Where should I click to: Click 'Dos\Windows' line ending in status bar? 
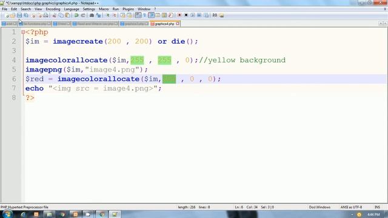click(319, 207)
